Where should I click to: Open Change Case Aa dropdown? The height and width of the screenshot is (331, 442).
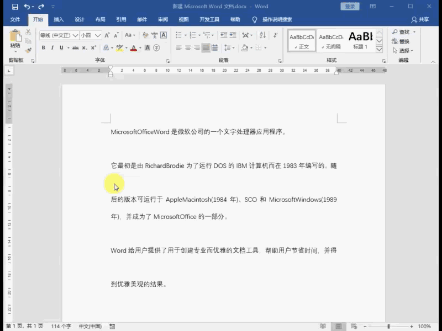click(130, 35)
